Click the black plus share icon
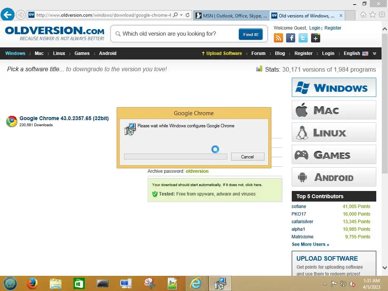Image resolution: width=388 pixels, height=291 pixels. coord(315,38)
